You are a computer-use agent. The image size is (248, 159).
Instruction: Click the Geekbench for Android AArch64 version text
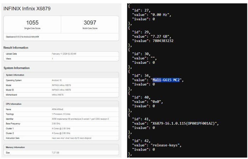point(22,36)
